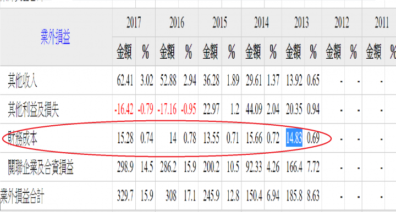
Task: Click the 44.09 value for 2014
Action: tap(254, 109)
